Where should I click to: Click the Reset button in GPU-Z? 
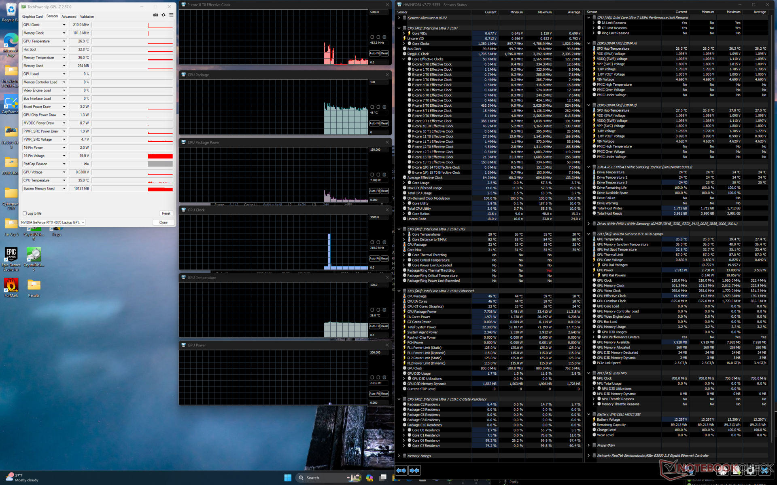coord(166,213)
